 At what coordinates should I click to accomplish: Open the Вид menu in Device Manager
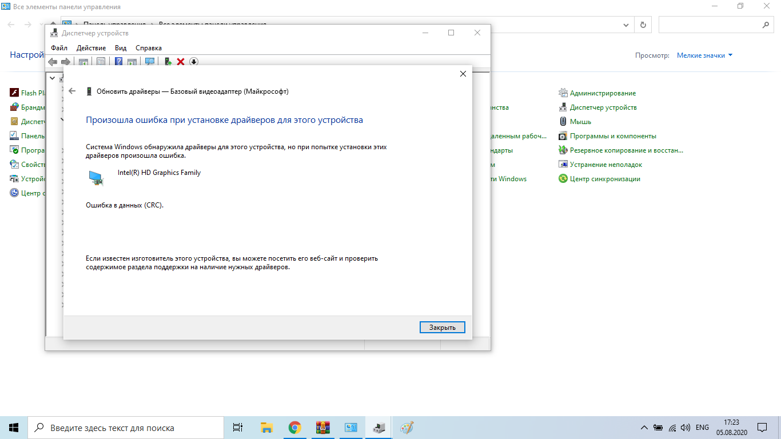click(121, 48)
